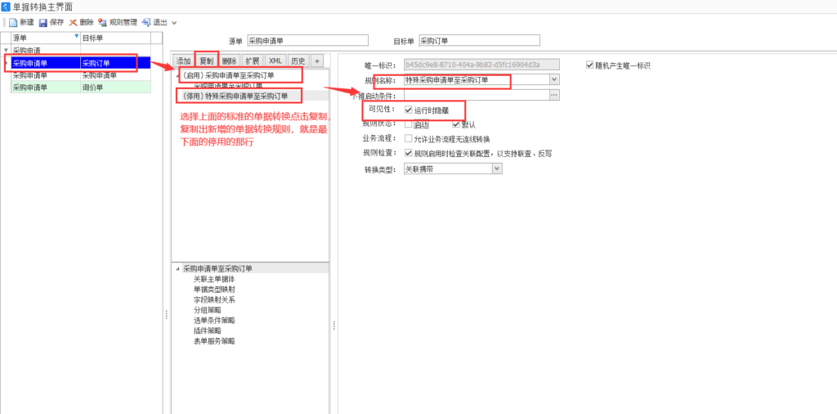
Task: Click the 唯一标识 GUID field
Action: pos(481,65)
